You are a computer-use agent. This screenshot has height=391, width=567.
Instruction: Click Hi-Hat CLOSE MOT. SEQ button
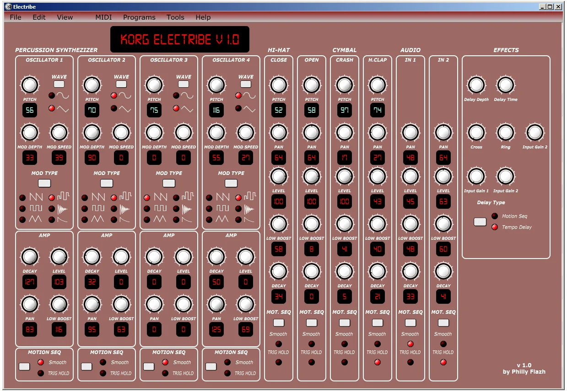click(x=279, y=322)
